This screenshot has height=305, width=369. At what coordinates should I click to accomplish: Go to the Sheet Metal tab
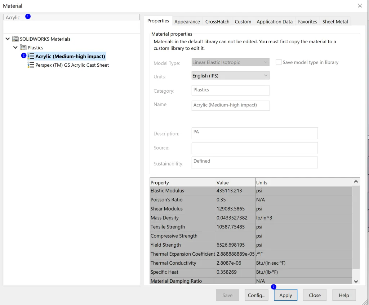(335, 22)
